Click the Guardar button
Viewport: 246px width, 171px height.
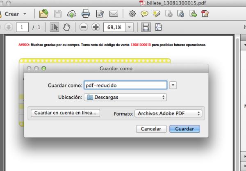[x=184, y=129]
